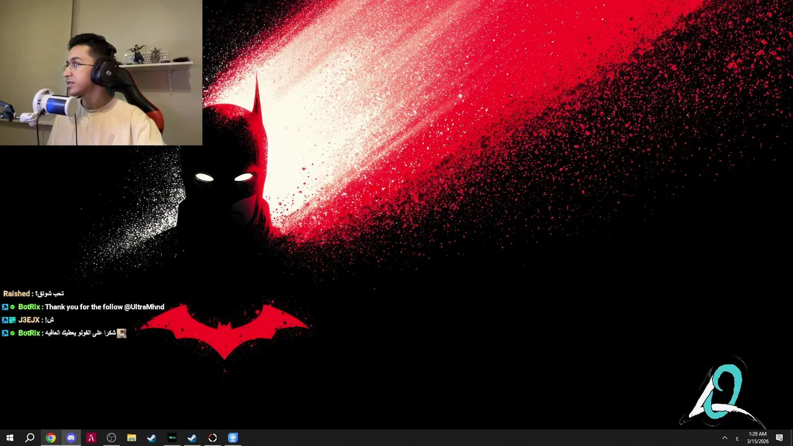Click the J3EJX chat message
The width and height of the screenshot is (793, 446).
(x=27, y=320)
